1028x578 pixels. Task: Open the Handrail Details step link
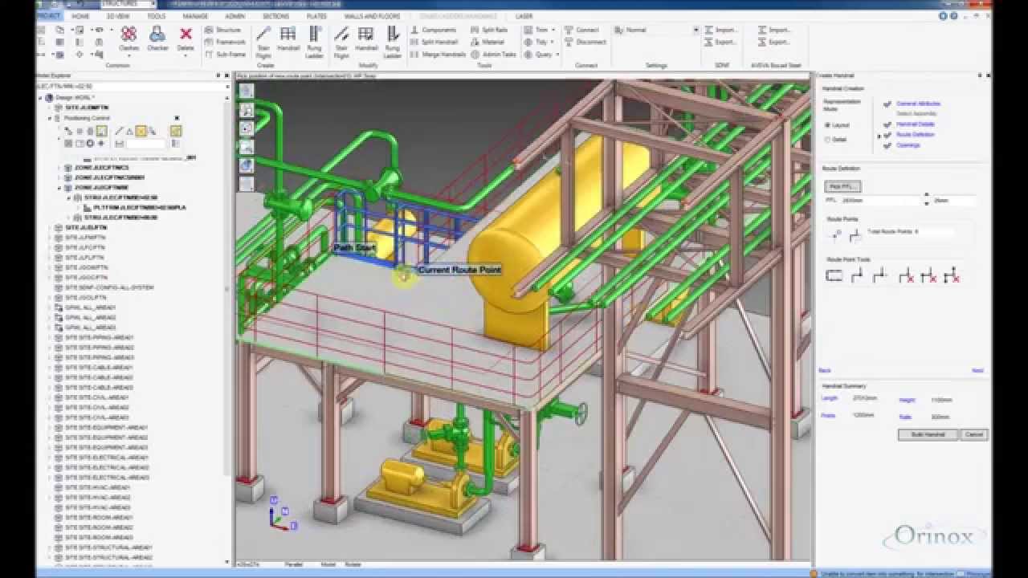(915, 124)
